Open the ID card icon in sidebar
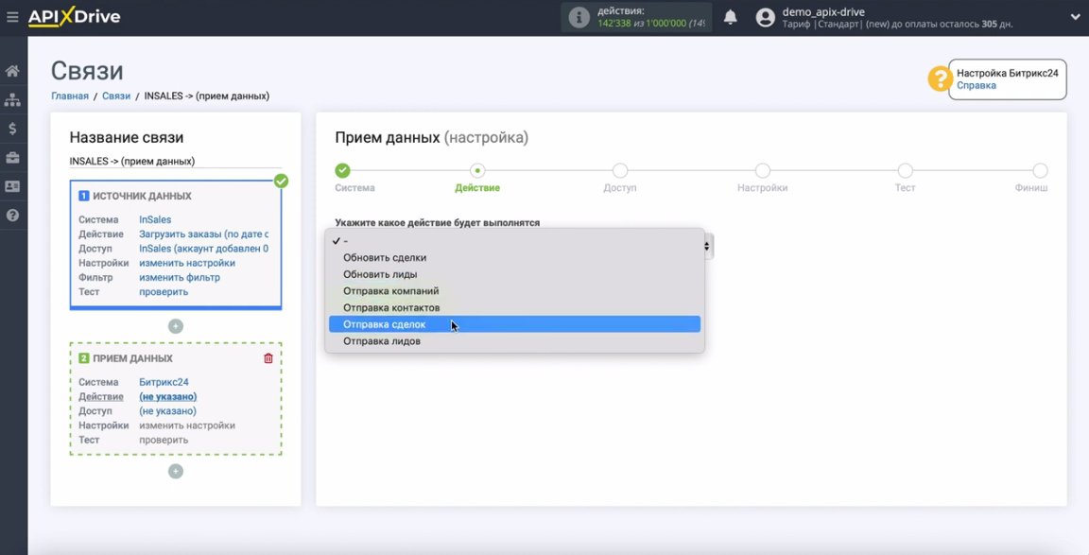The height and width of the screenshot is (555, 1089). click(12, 186)
